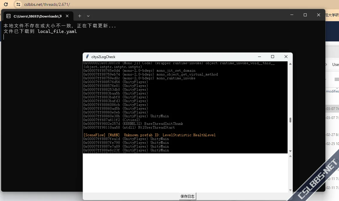
Task: Open terminal profile dropdown arrow
Action: click(x=88, y=16)
